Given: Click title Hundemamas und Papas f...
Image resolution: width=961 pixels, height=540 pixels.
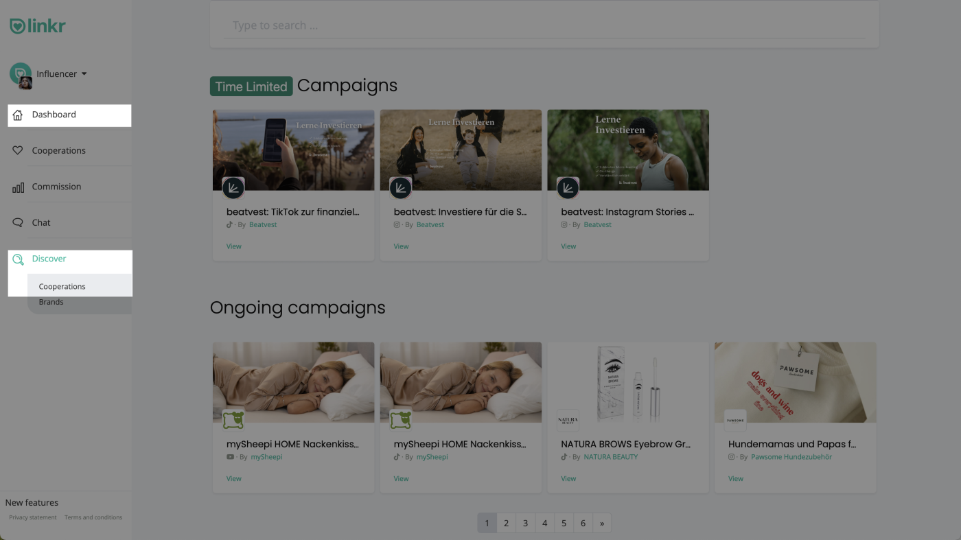Looking at the screenshot, I should (x=792, y=444).
